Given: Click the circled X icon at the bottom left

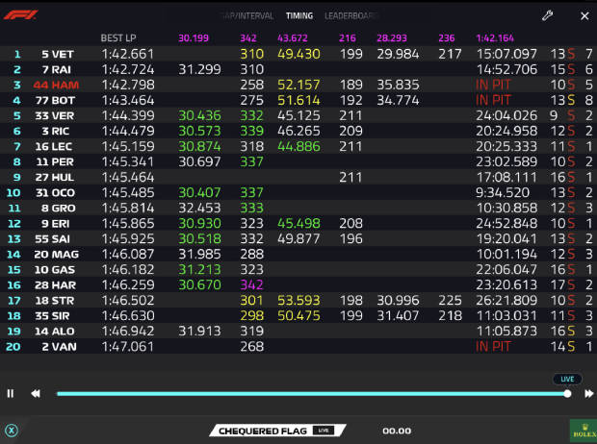Looking at the screenshot, I should tap(12, 431).
